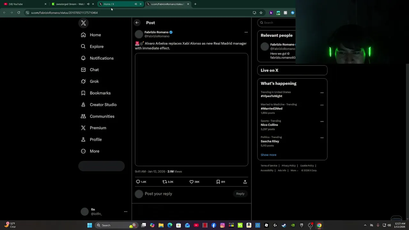
Task: Click the address bar URL
Action: (64, 13)
